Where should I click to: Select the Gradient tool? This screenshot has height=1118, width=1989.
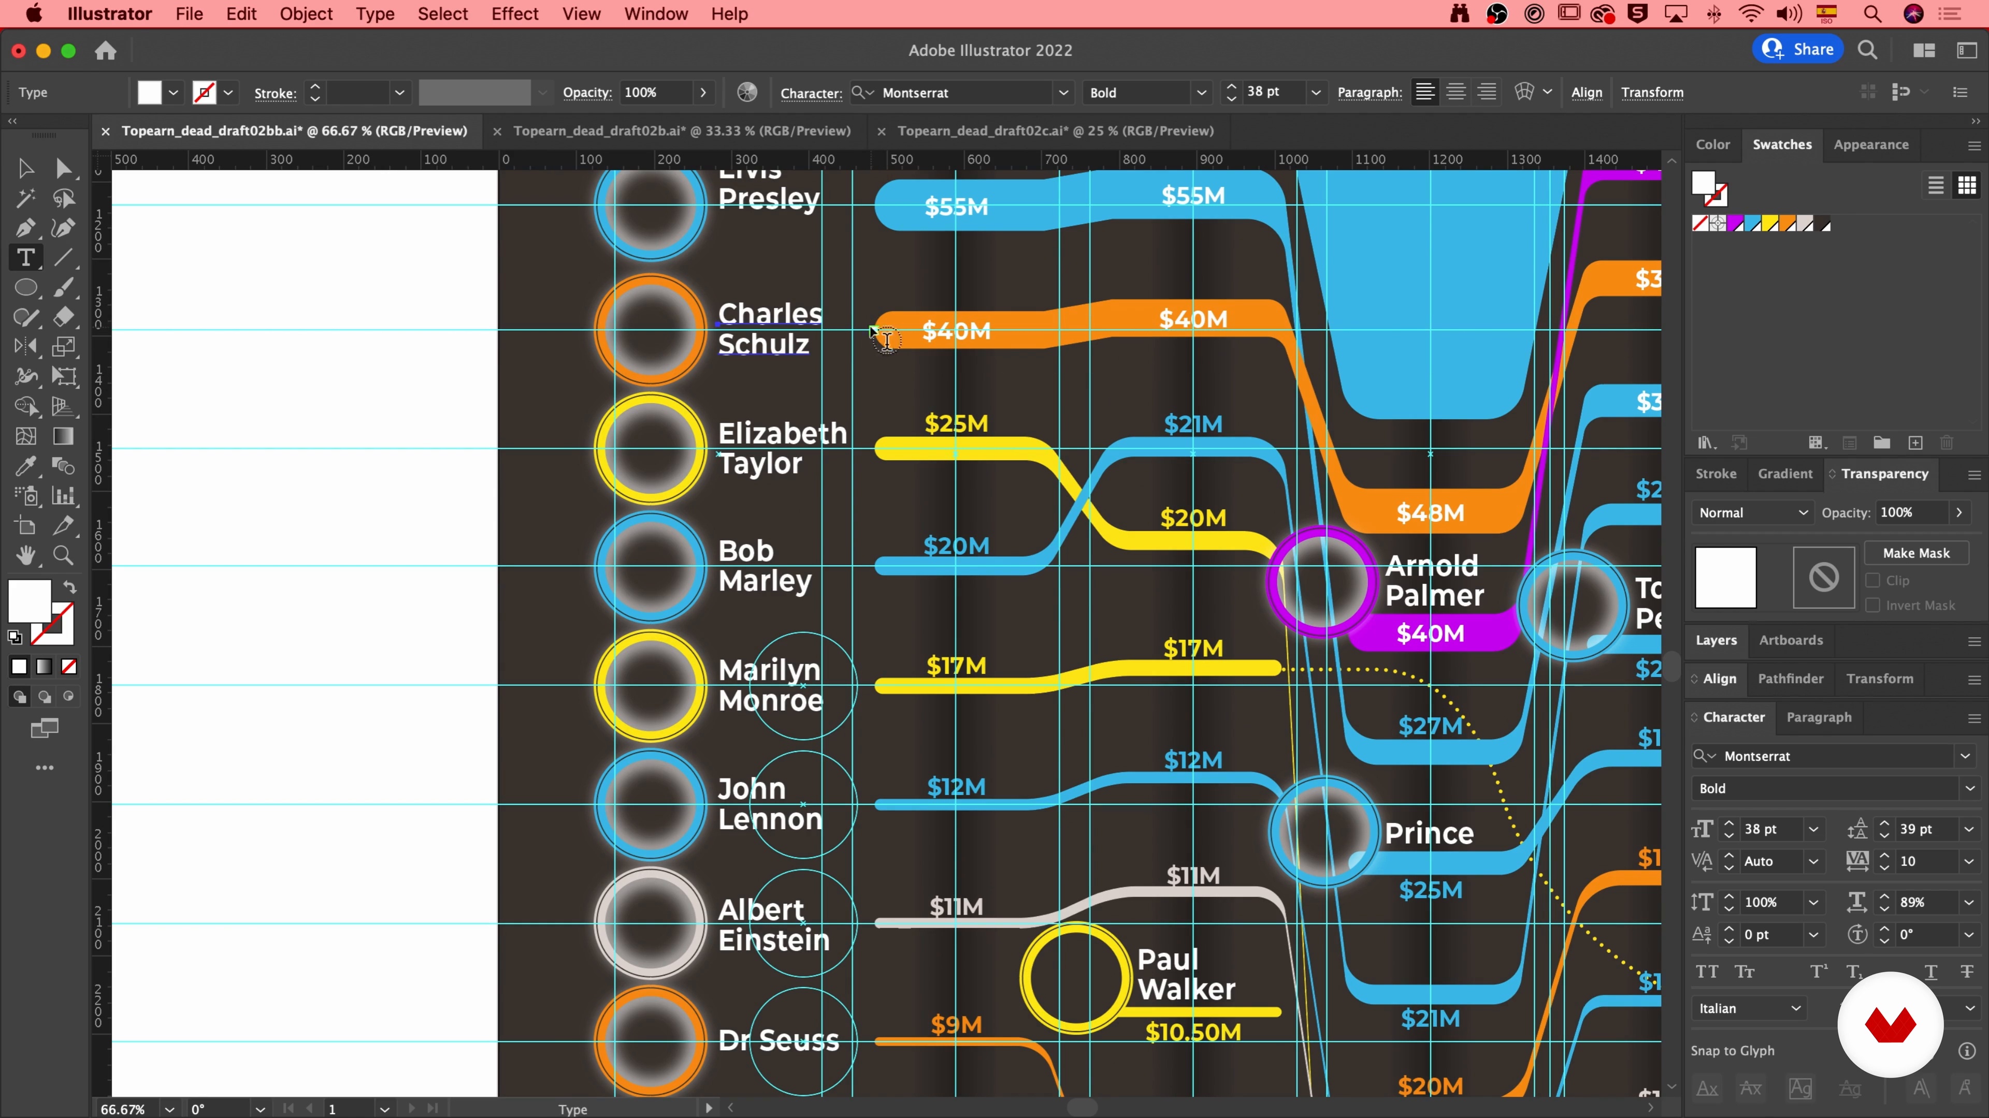[64, 436]
